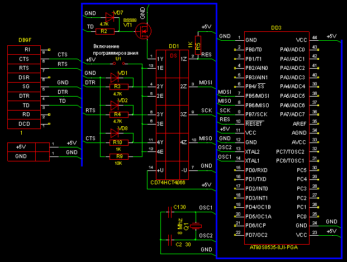Select the U1 programming enable jumper
This screenshot has height=262, width=347.
click(118, 63)
